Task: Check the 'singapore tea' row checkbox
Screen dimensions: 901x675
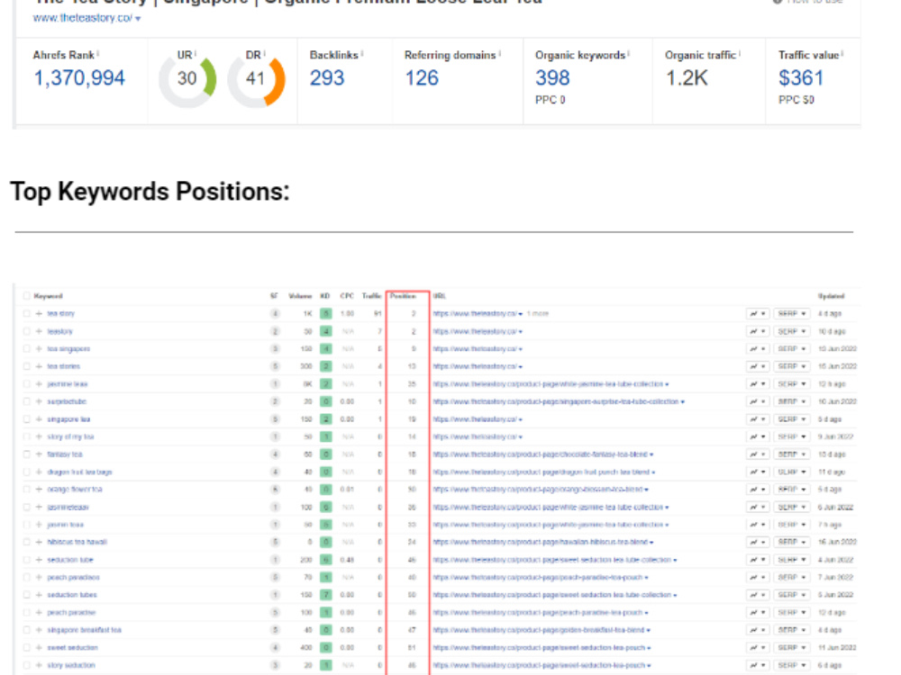Action: pyautogui.click(x=26, y=419)
